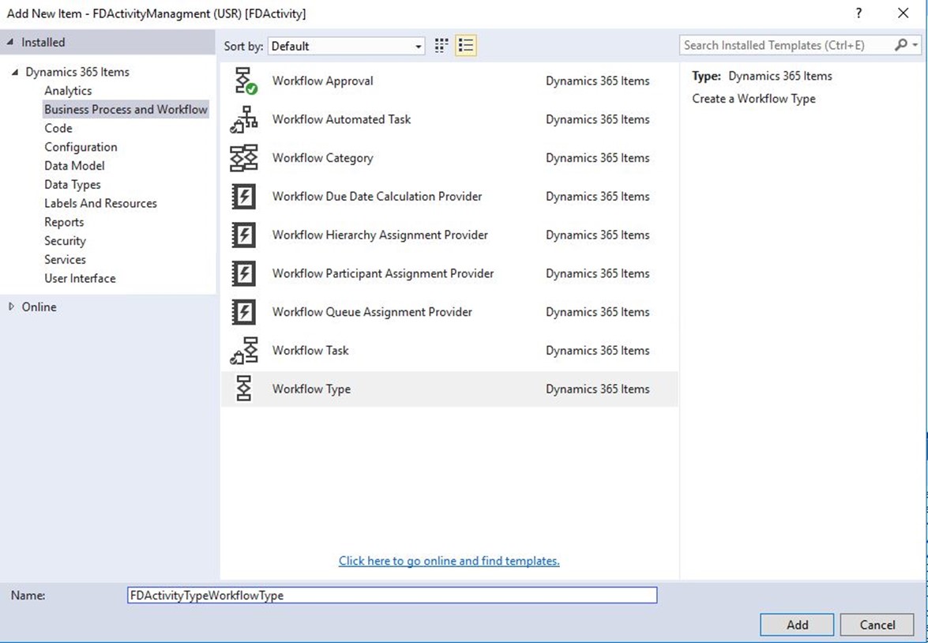Click the Workflow Automated Task label
Screen dimensions: 928x643
pyautogui.click(x=341, y=119)
